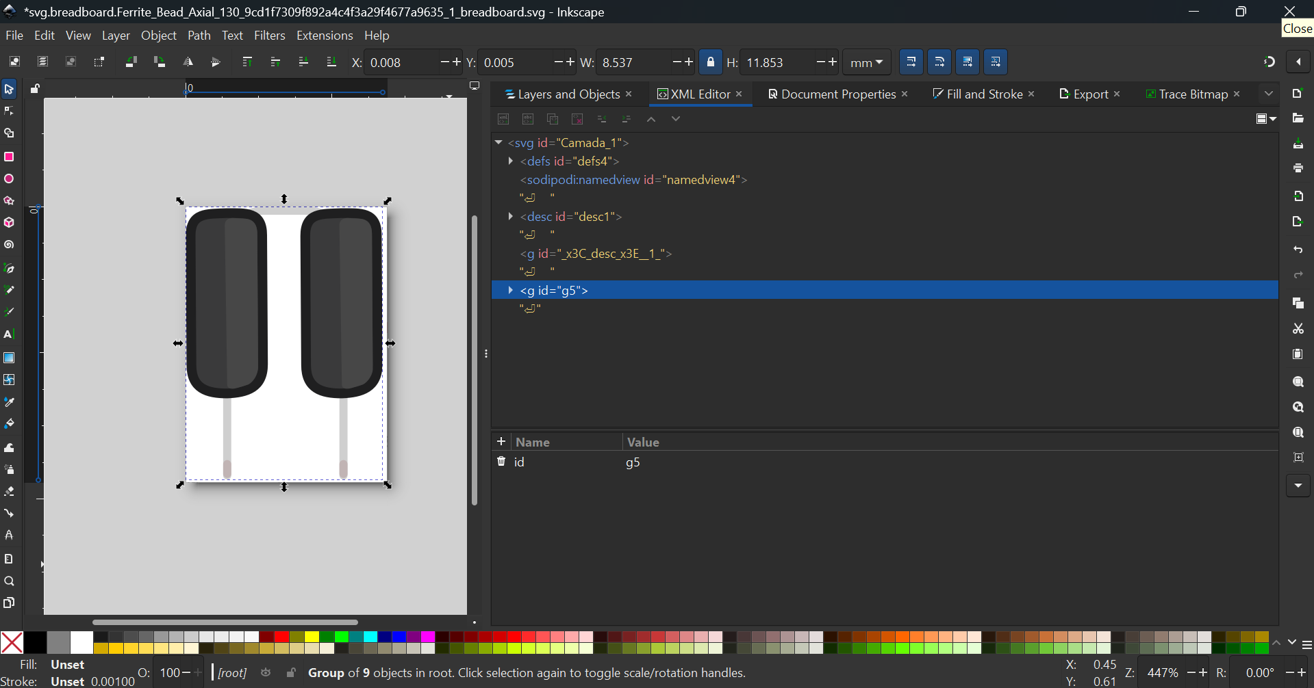Select the yellow color swatch
The width and height of the screenshot is (1314, 688).
[312, 637]
